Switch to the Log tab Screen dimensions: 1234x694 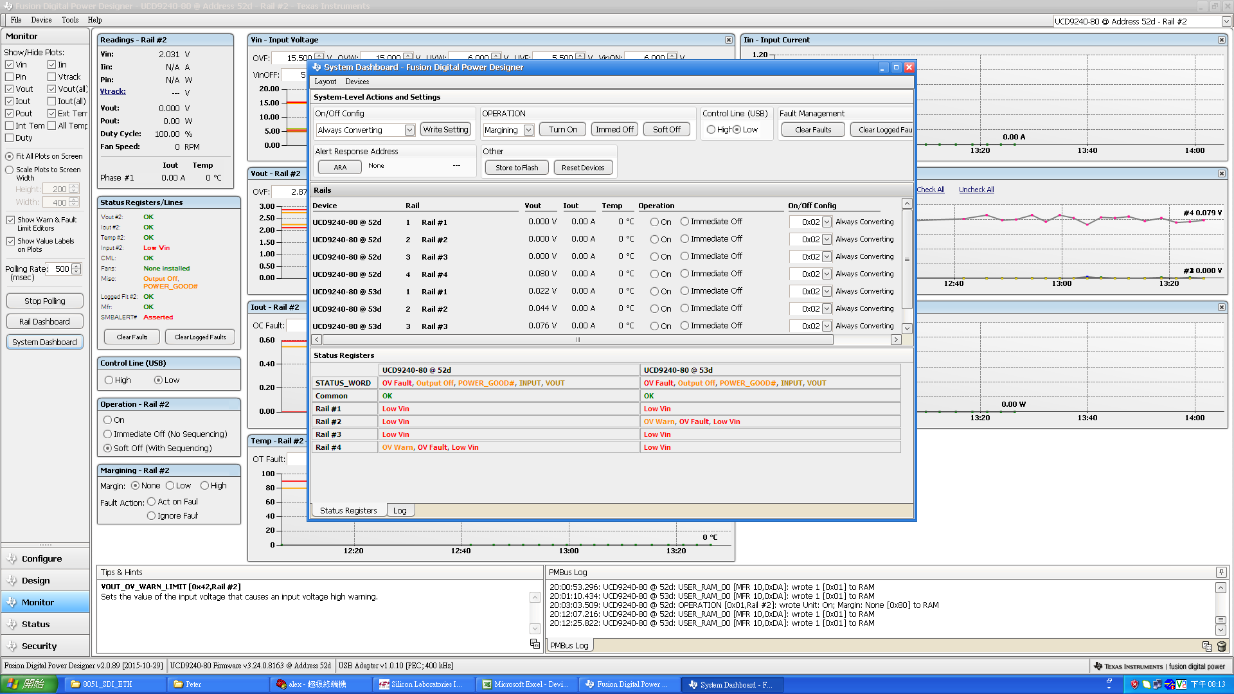click(400, 511)
